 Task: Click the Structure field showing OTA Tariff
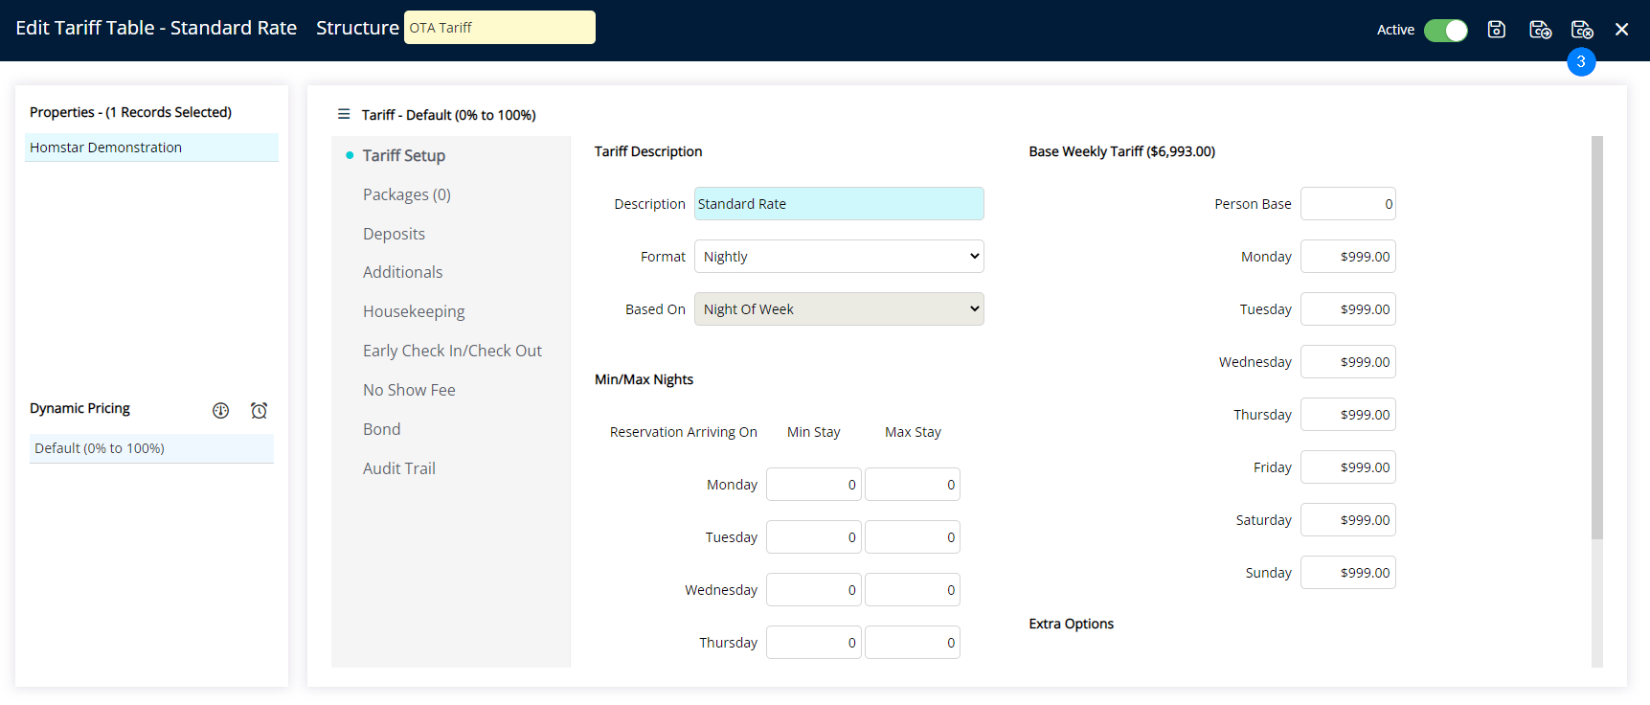point(499,28)
